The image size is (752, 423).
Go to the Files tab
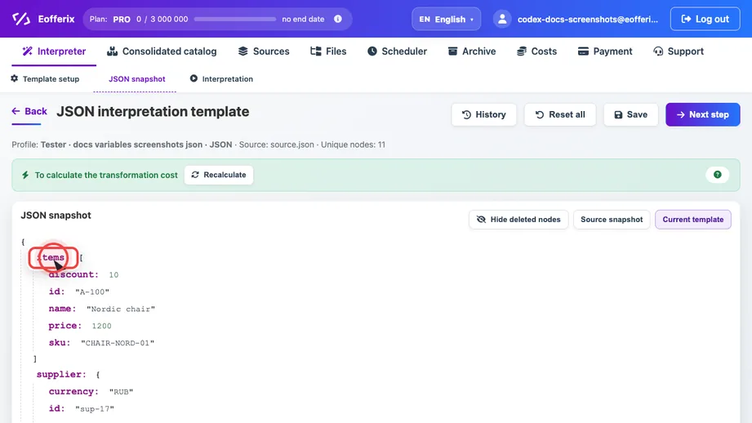click(328, 51)
